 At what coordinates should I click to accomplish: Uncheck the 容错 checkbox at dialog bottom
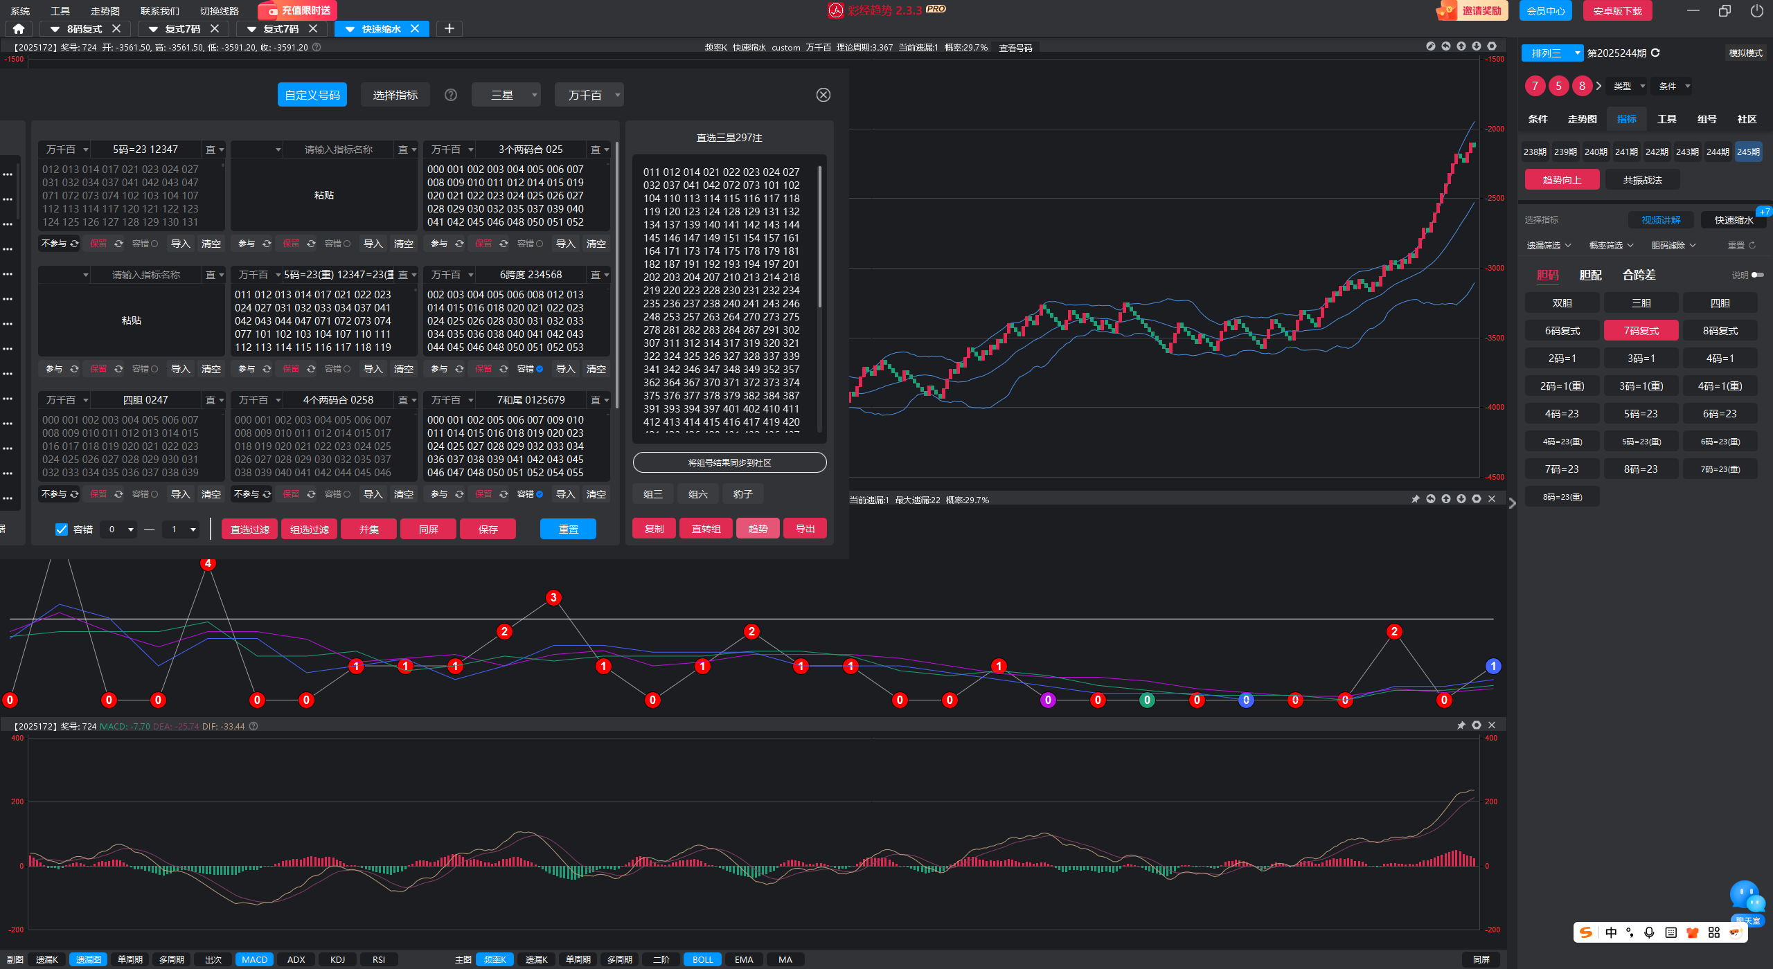click(x=62, y=529)
